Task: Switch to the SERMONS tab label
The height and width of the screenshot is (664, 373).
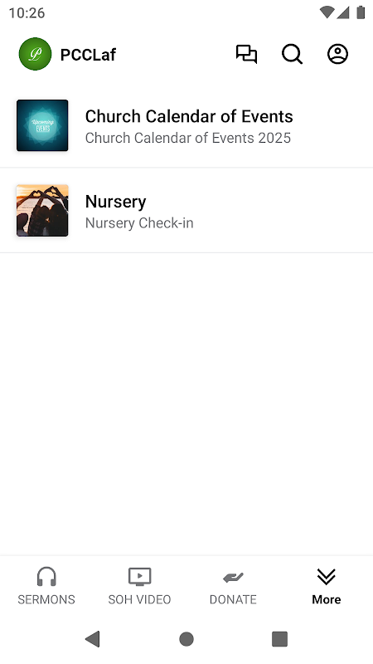Action: [46, 599]
